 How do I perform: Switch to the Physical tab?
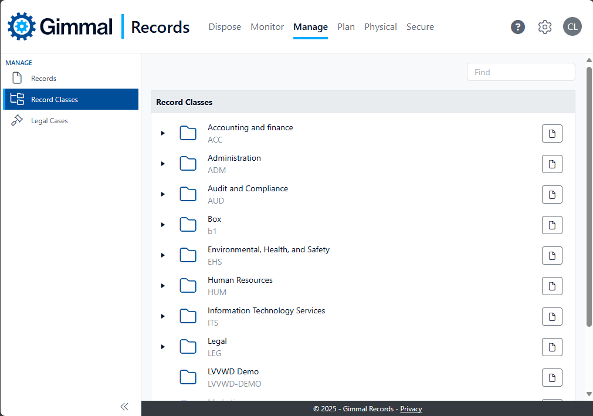click(x=380, y=27)
